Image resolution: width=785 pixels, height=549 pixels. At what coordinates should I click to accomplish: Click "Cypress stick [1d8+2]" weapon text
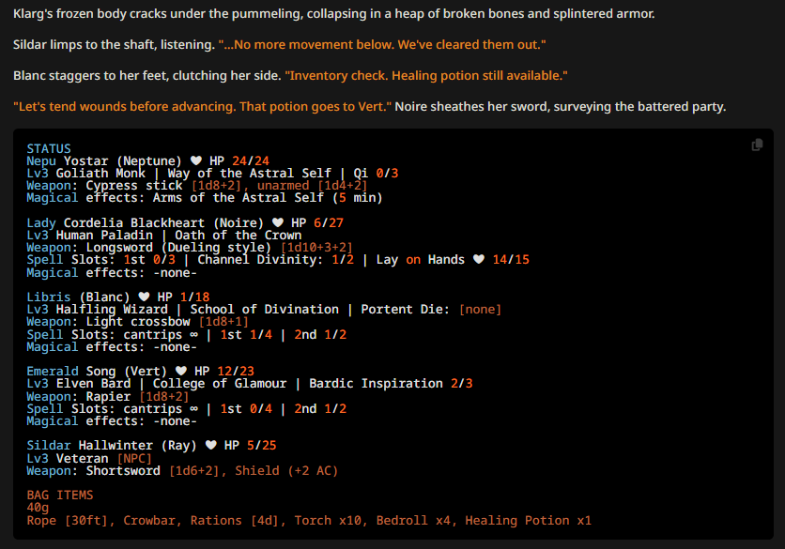(x=163, y=186)
